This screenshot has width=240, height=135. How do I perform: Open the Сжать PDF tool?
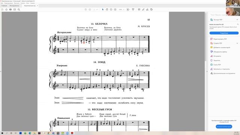216,65
